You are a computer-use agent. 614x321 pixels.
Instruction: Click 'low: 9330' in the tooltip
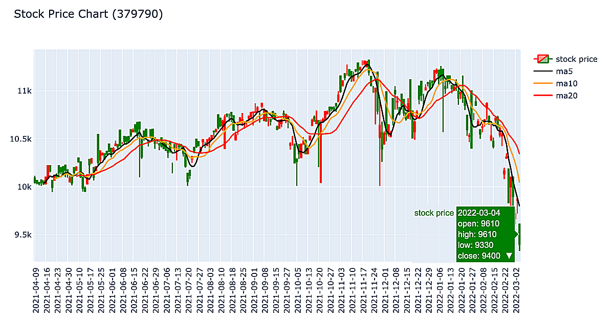point(476,245)
